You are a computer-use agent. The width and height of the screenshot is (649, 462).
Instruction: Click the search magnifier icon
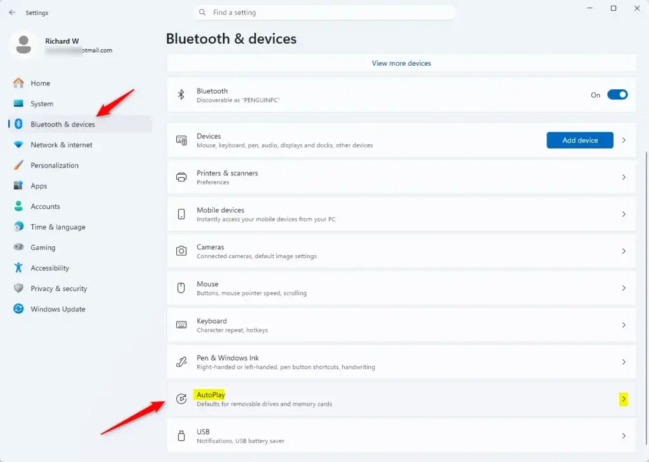click(x=202, y=13)
